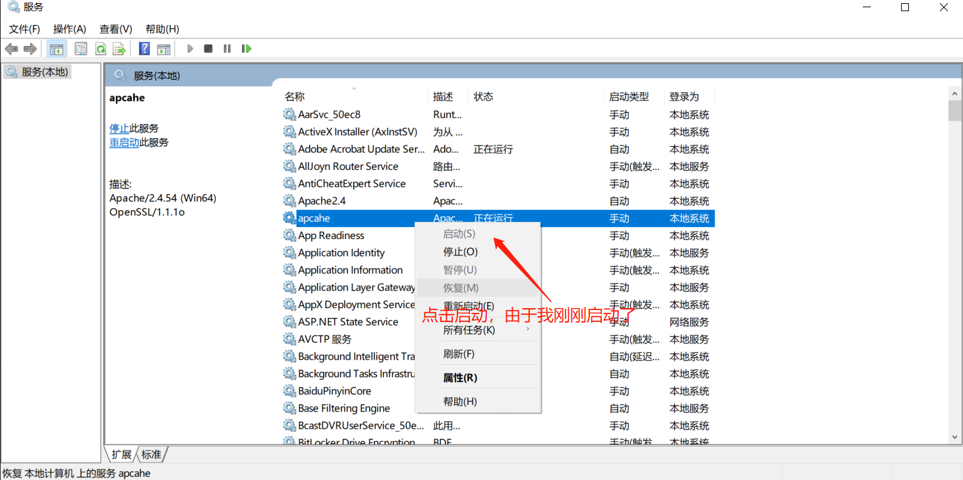Click the 停止 link for this service
The height and width of the screenshot is (480, 963).
(119, 128)
